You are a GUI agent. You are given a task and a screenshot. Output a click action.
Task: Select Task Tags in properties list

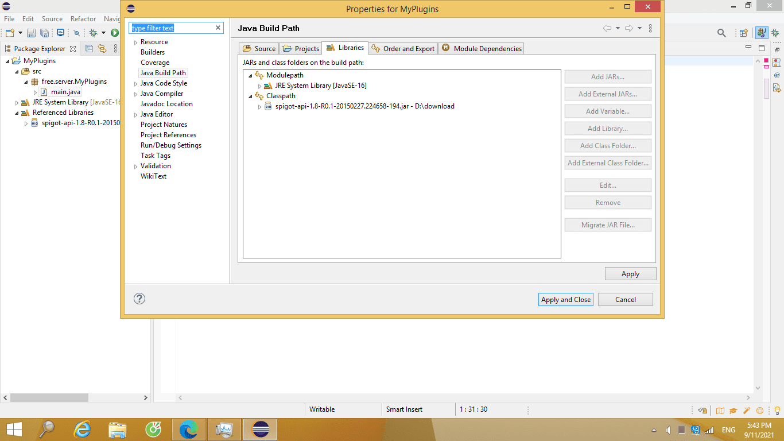(156, 156)
